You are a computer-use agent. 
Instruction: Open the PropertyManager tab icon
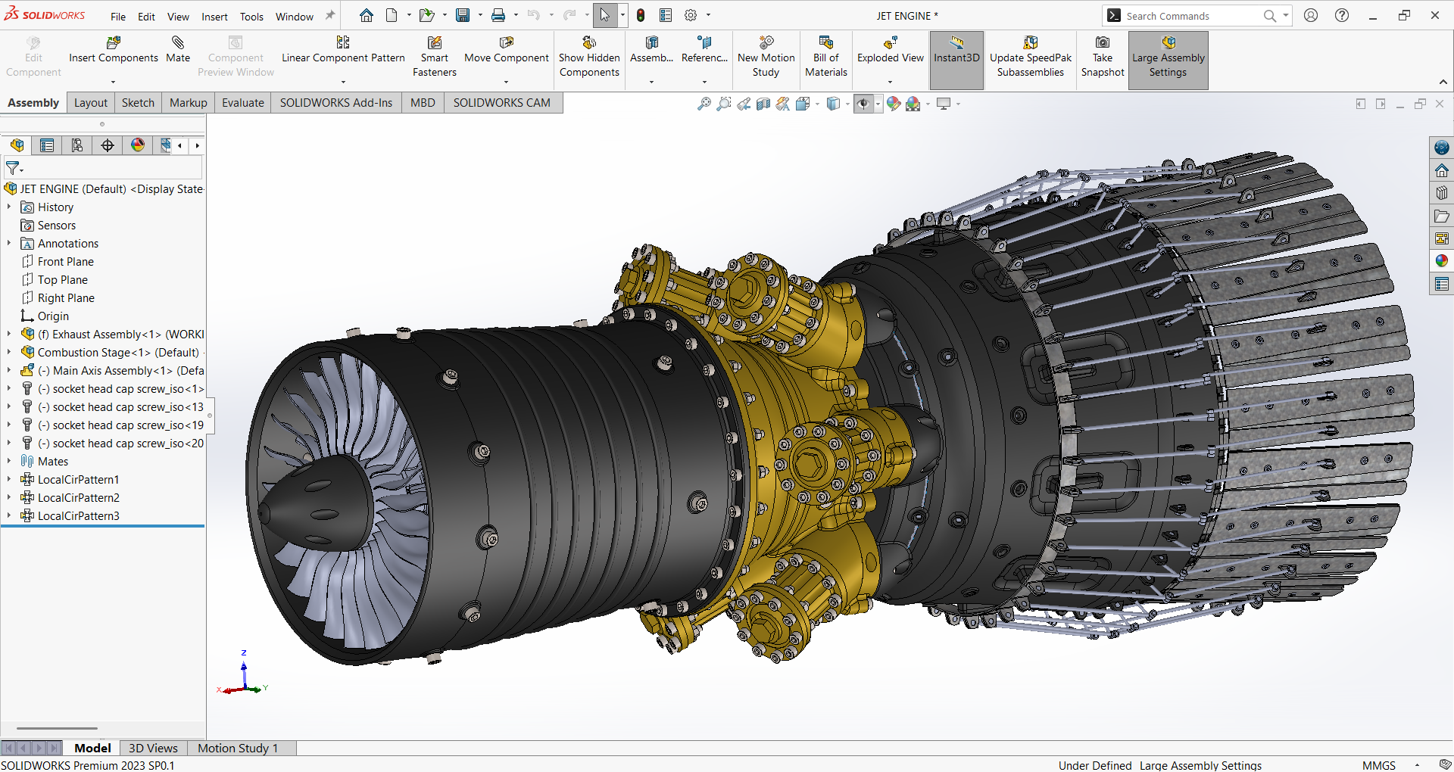coord(47,145)
